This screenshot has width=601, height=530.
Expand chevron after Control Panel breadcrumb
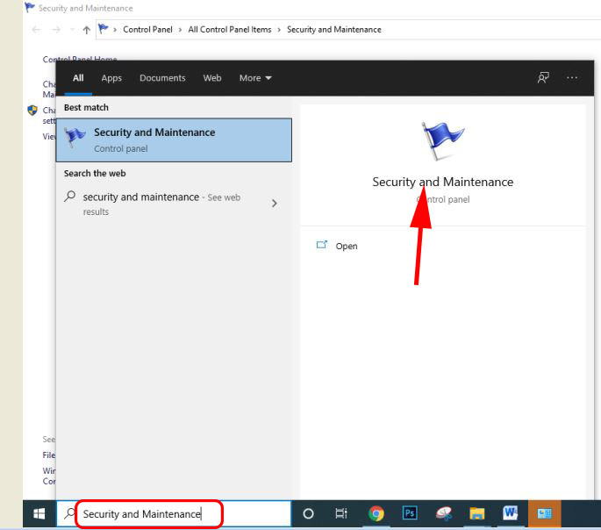[x=180, y=30]
